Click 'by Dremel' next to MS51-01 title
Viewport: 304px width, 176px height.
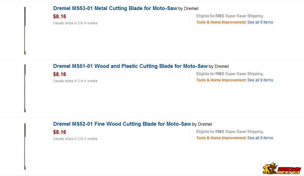click(219, 67)
